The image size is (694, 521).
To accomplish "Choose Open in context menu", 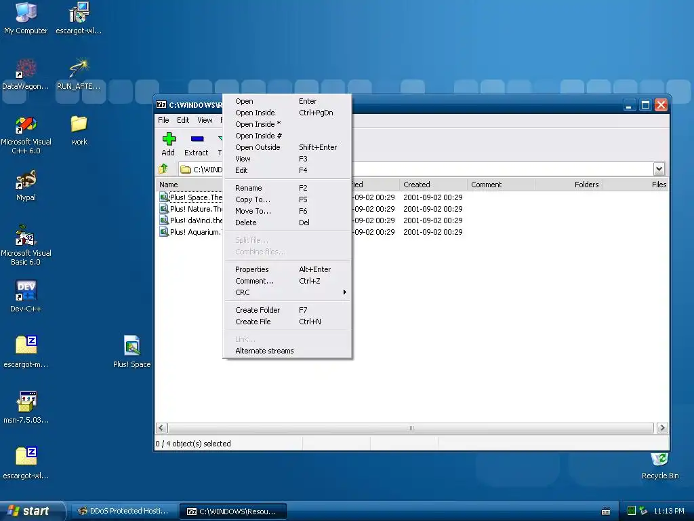I will click(x=287, y=101).
